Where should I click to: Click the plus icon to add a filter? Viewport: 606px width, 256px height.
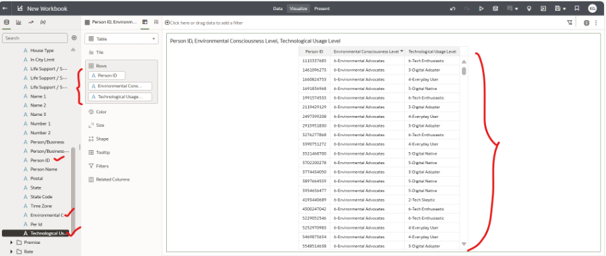pos(168,23)
